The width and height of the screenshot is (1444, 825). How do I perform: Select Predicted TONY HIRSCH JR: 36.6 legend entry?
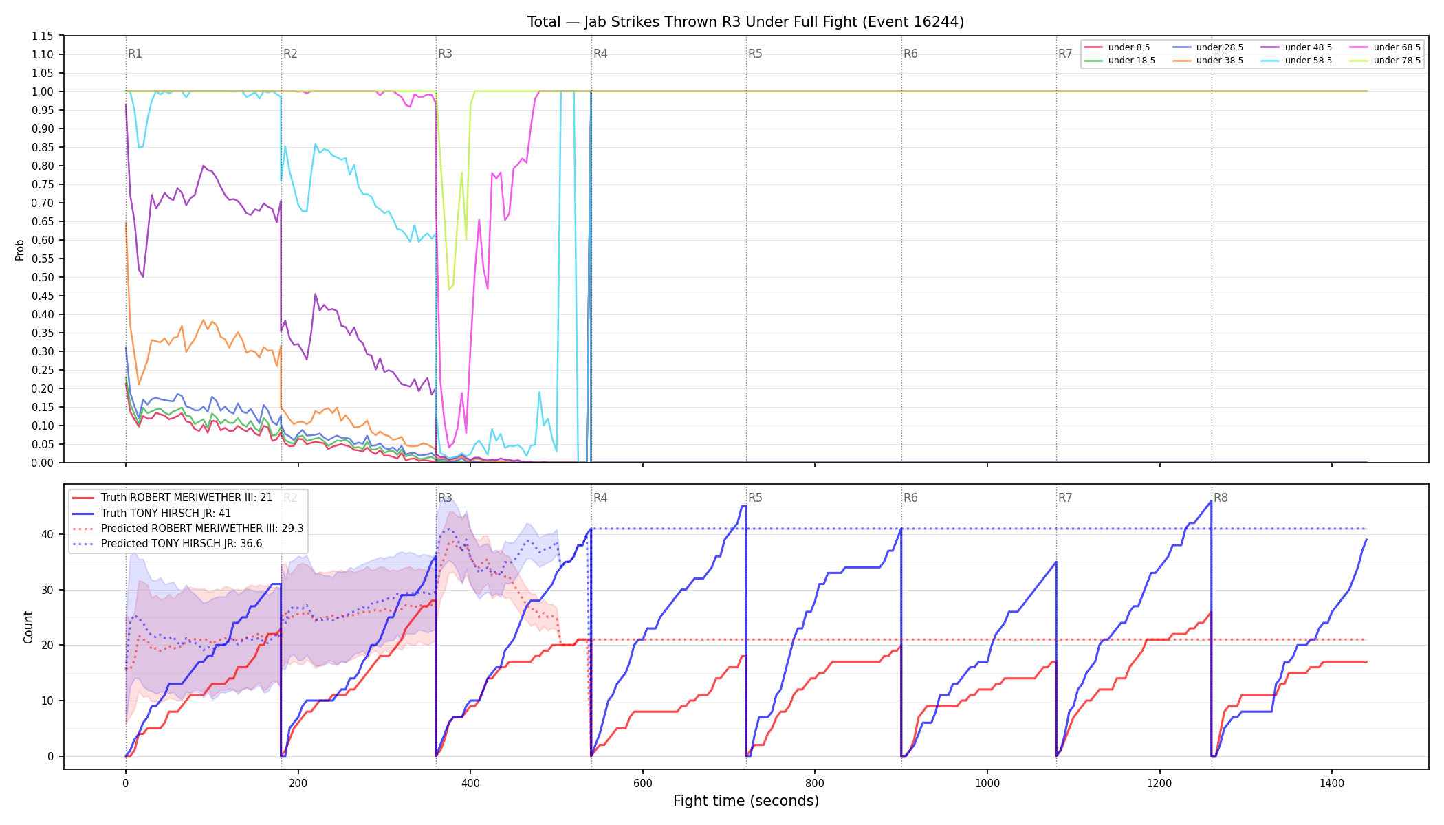tap(167, 544)
